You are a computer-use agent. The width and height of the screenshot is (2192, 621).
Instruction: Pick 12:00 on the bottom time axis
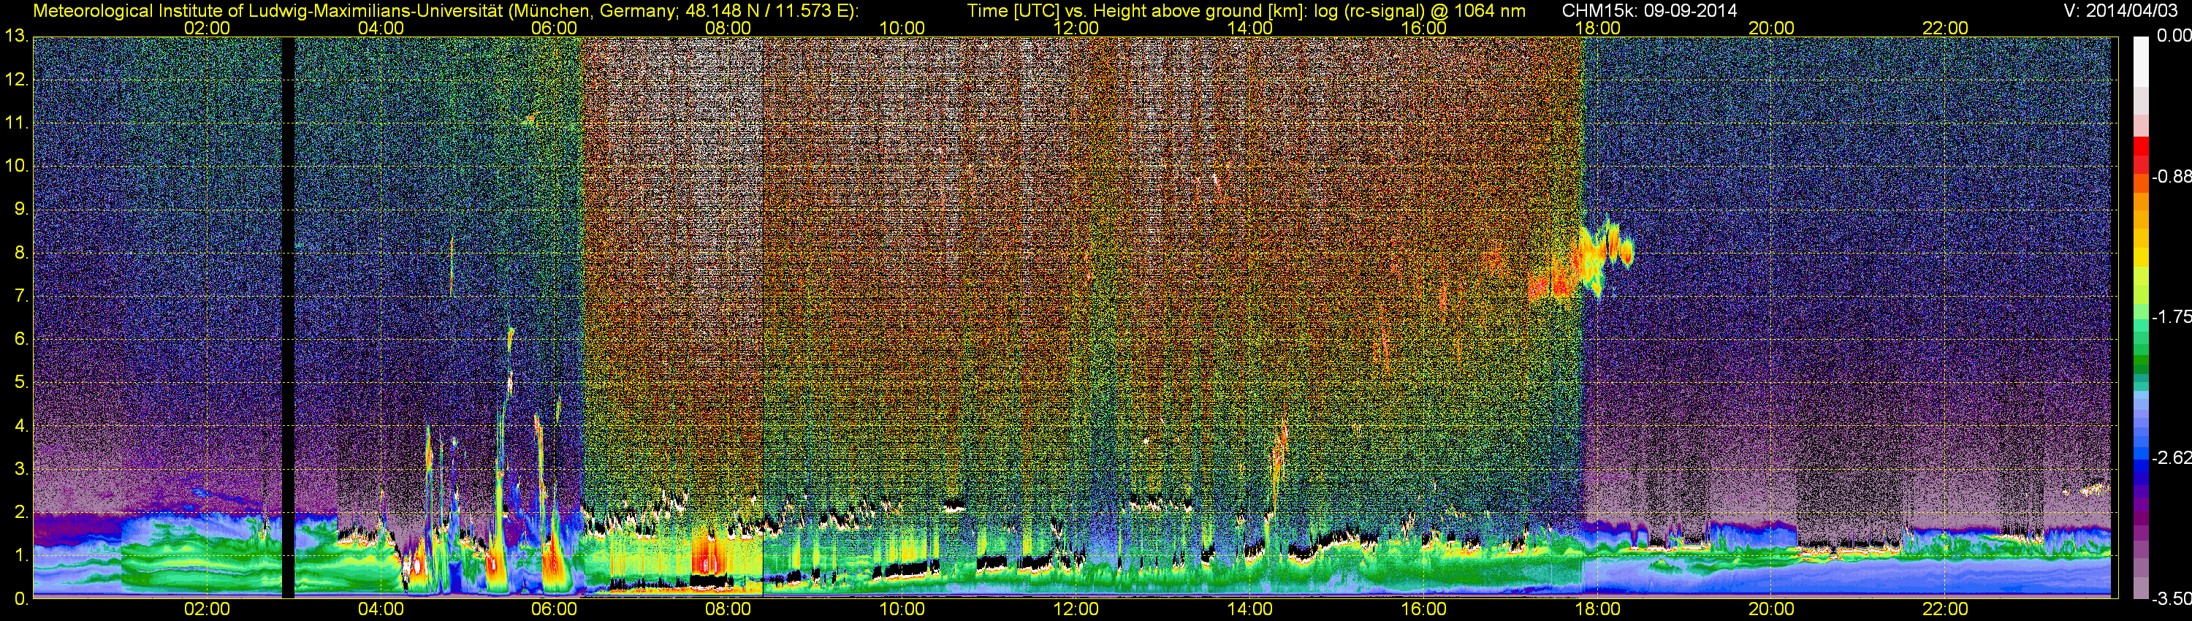[1076, 609]
